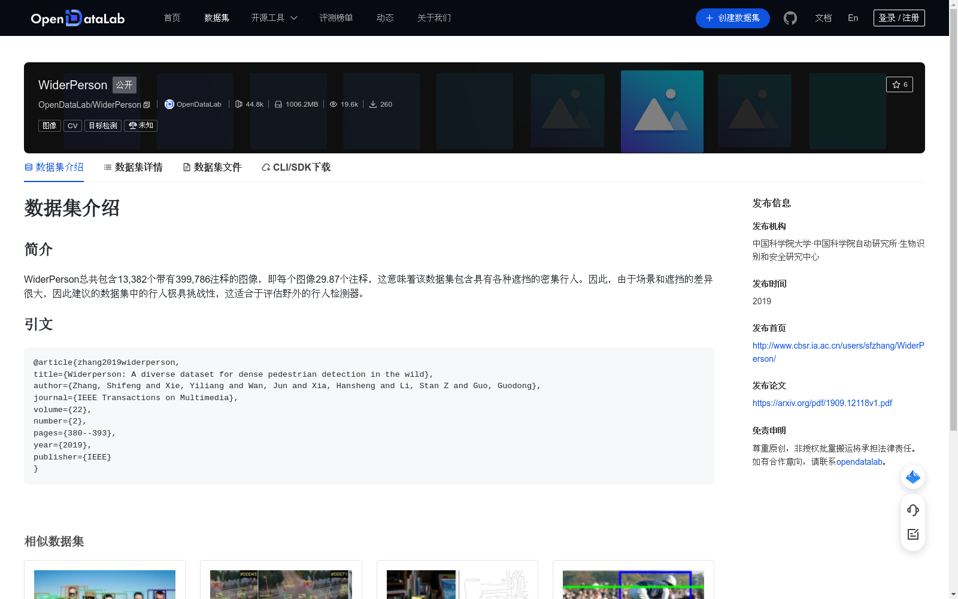Expand the 开源工具 dropdown menu
The image size is (958, 599).
pos(274,18)
